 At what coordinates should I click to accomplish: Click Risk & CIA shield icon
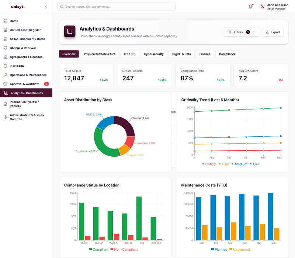(x=5, y=66)
